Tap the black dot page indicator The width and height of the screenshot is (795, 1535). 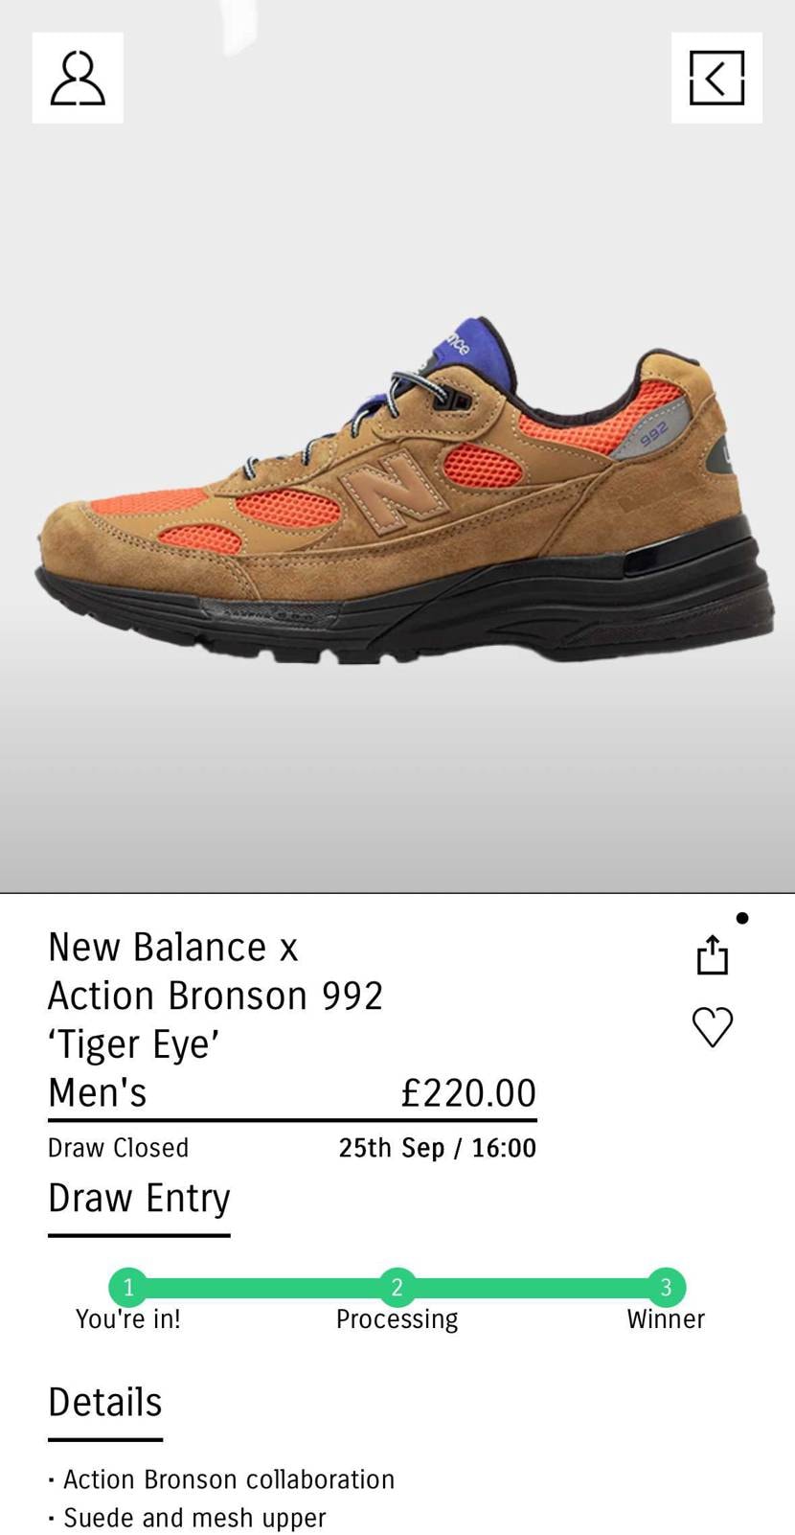point(742,918)
